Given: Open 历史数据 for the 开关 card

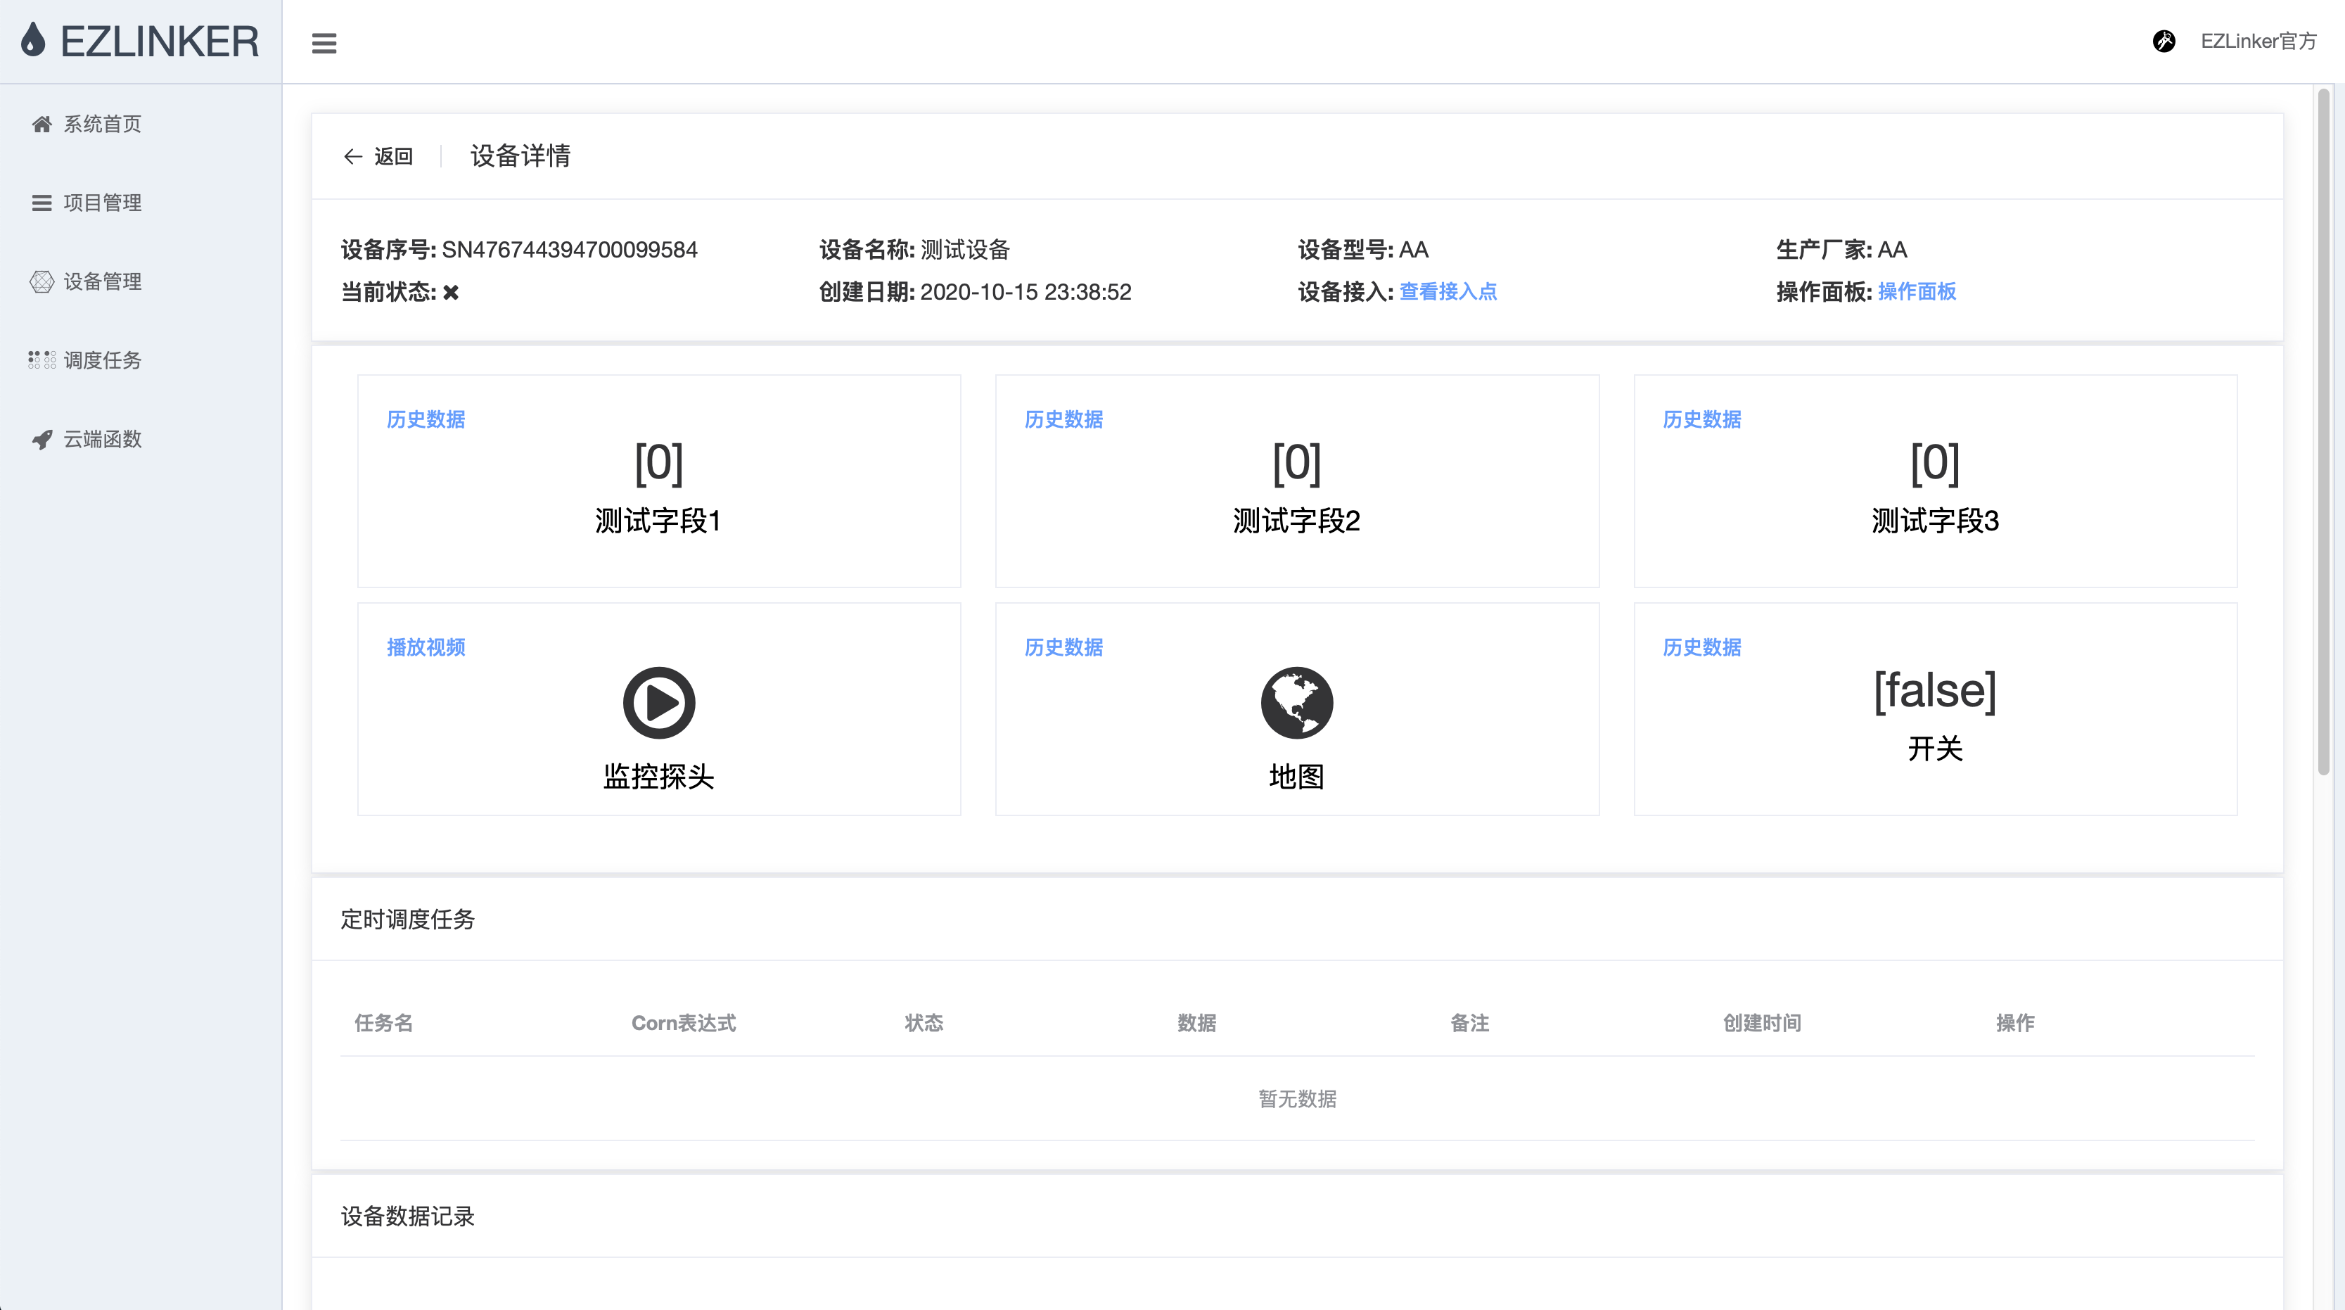Looking at the screenshot, I should [1701, 647].
